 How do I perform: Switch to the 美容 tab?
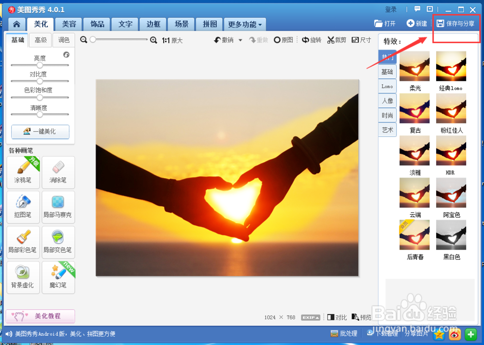[x=69, y=24]
